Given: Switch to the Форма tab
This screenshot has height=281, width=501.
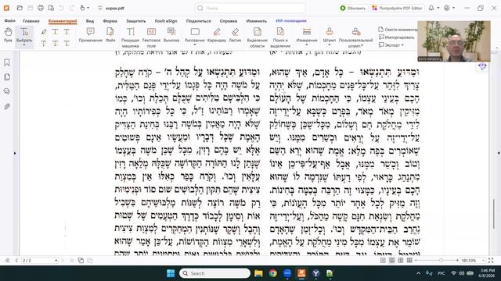Looking at the screenshot, I should coord(110,21).
